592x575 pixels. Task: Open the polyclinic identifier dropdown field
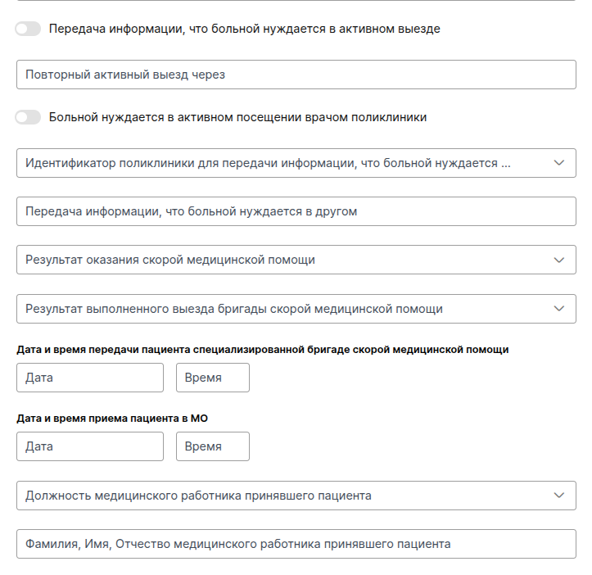point(278,163)
